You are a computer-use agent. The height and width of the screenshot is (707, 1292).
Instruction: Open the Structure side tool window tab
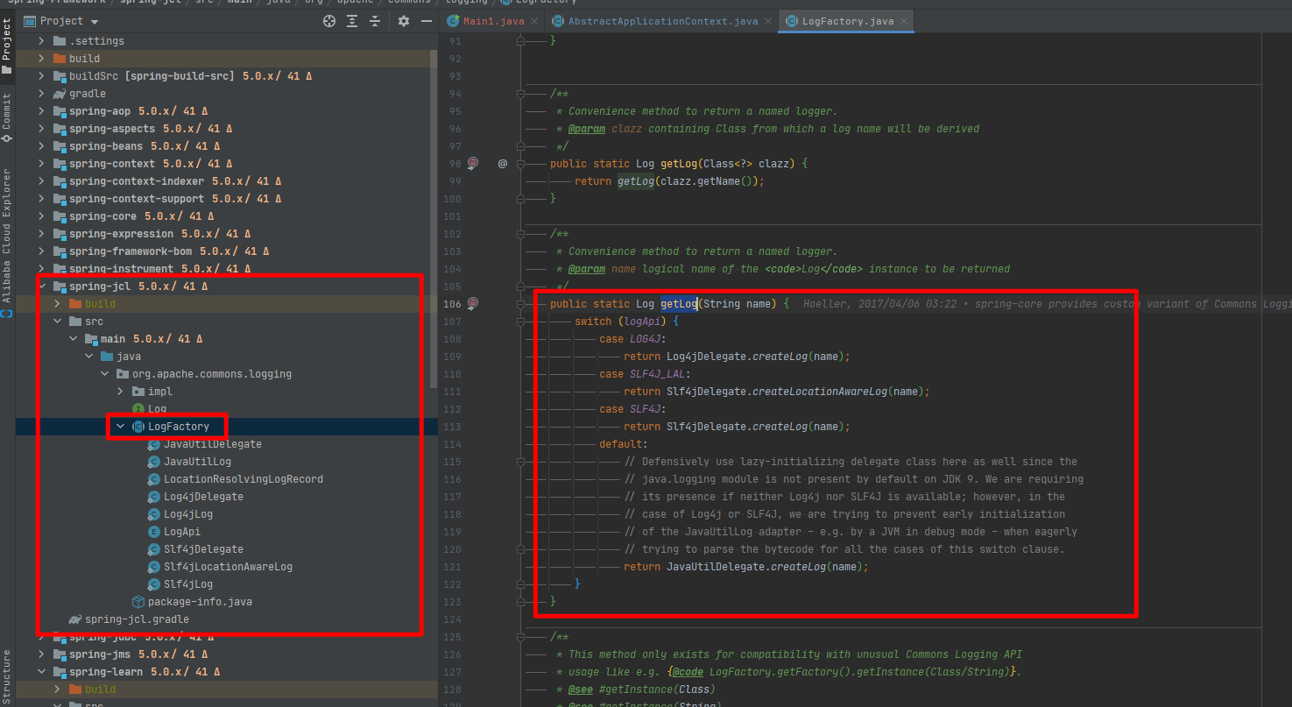(x=7, y=677)
